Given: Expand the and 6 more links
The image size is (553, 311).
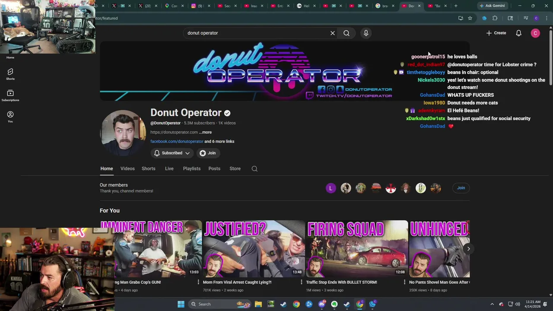Looking at the screenshot, I should (219, 141).
